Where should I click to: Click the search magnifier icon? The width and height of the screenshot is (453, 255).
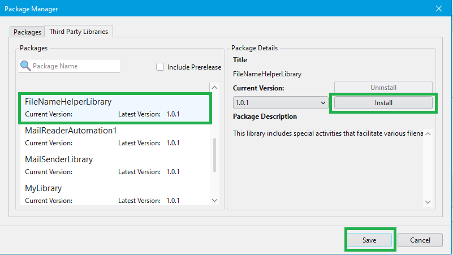point(25,66)
